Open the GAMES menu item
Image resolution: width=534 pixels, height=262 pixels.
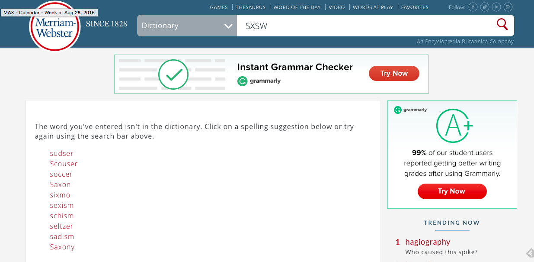click(x=219, y=7)
